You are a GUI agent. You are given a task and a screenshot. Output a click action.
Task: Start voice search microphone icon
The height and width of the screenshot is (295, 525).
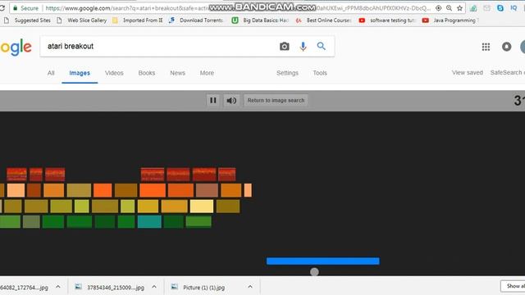[303, 46]
